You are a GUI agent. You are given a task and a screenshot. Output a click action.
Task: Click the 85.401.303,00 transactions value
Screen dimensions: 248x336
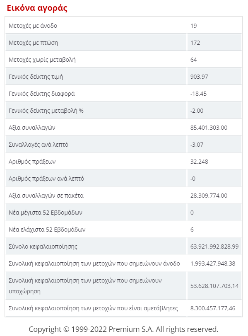(209, 128)
